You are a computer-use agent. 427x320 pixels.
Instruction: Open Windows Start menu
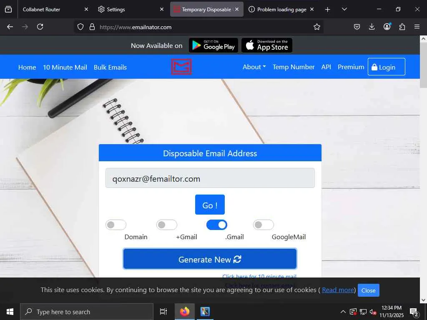10,312
